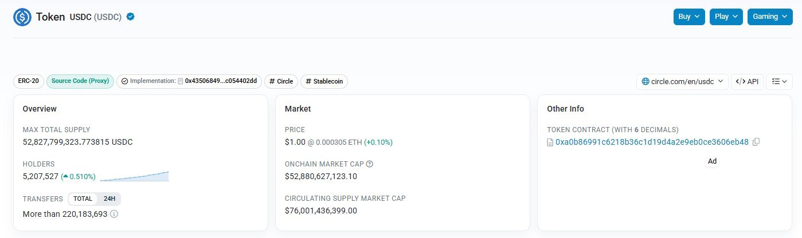Click the USDC token logo icon
This screenshot has height=238, width=802.
(22, 17)
